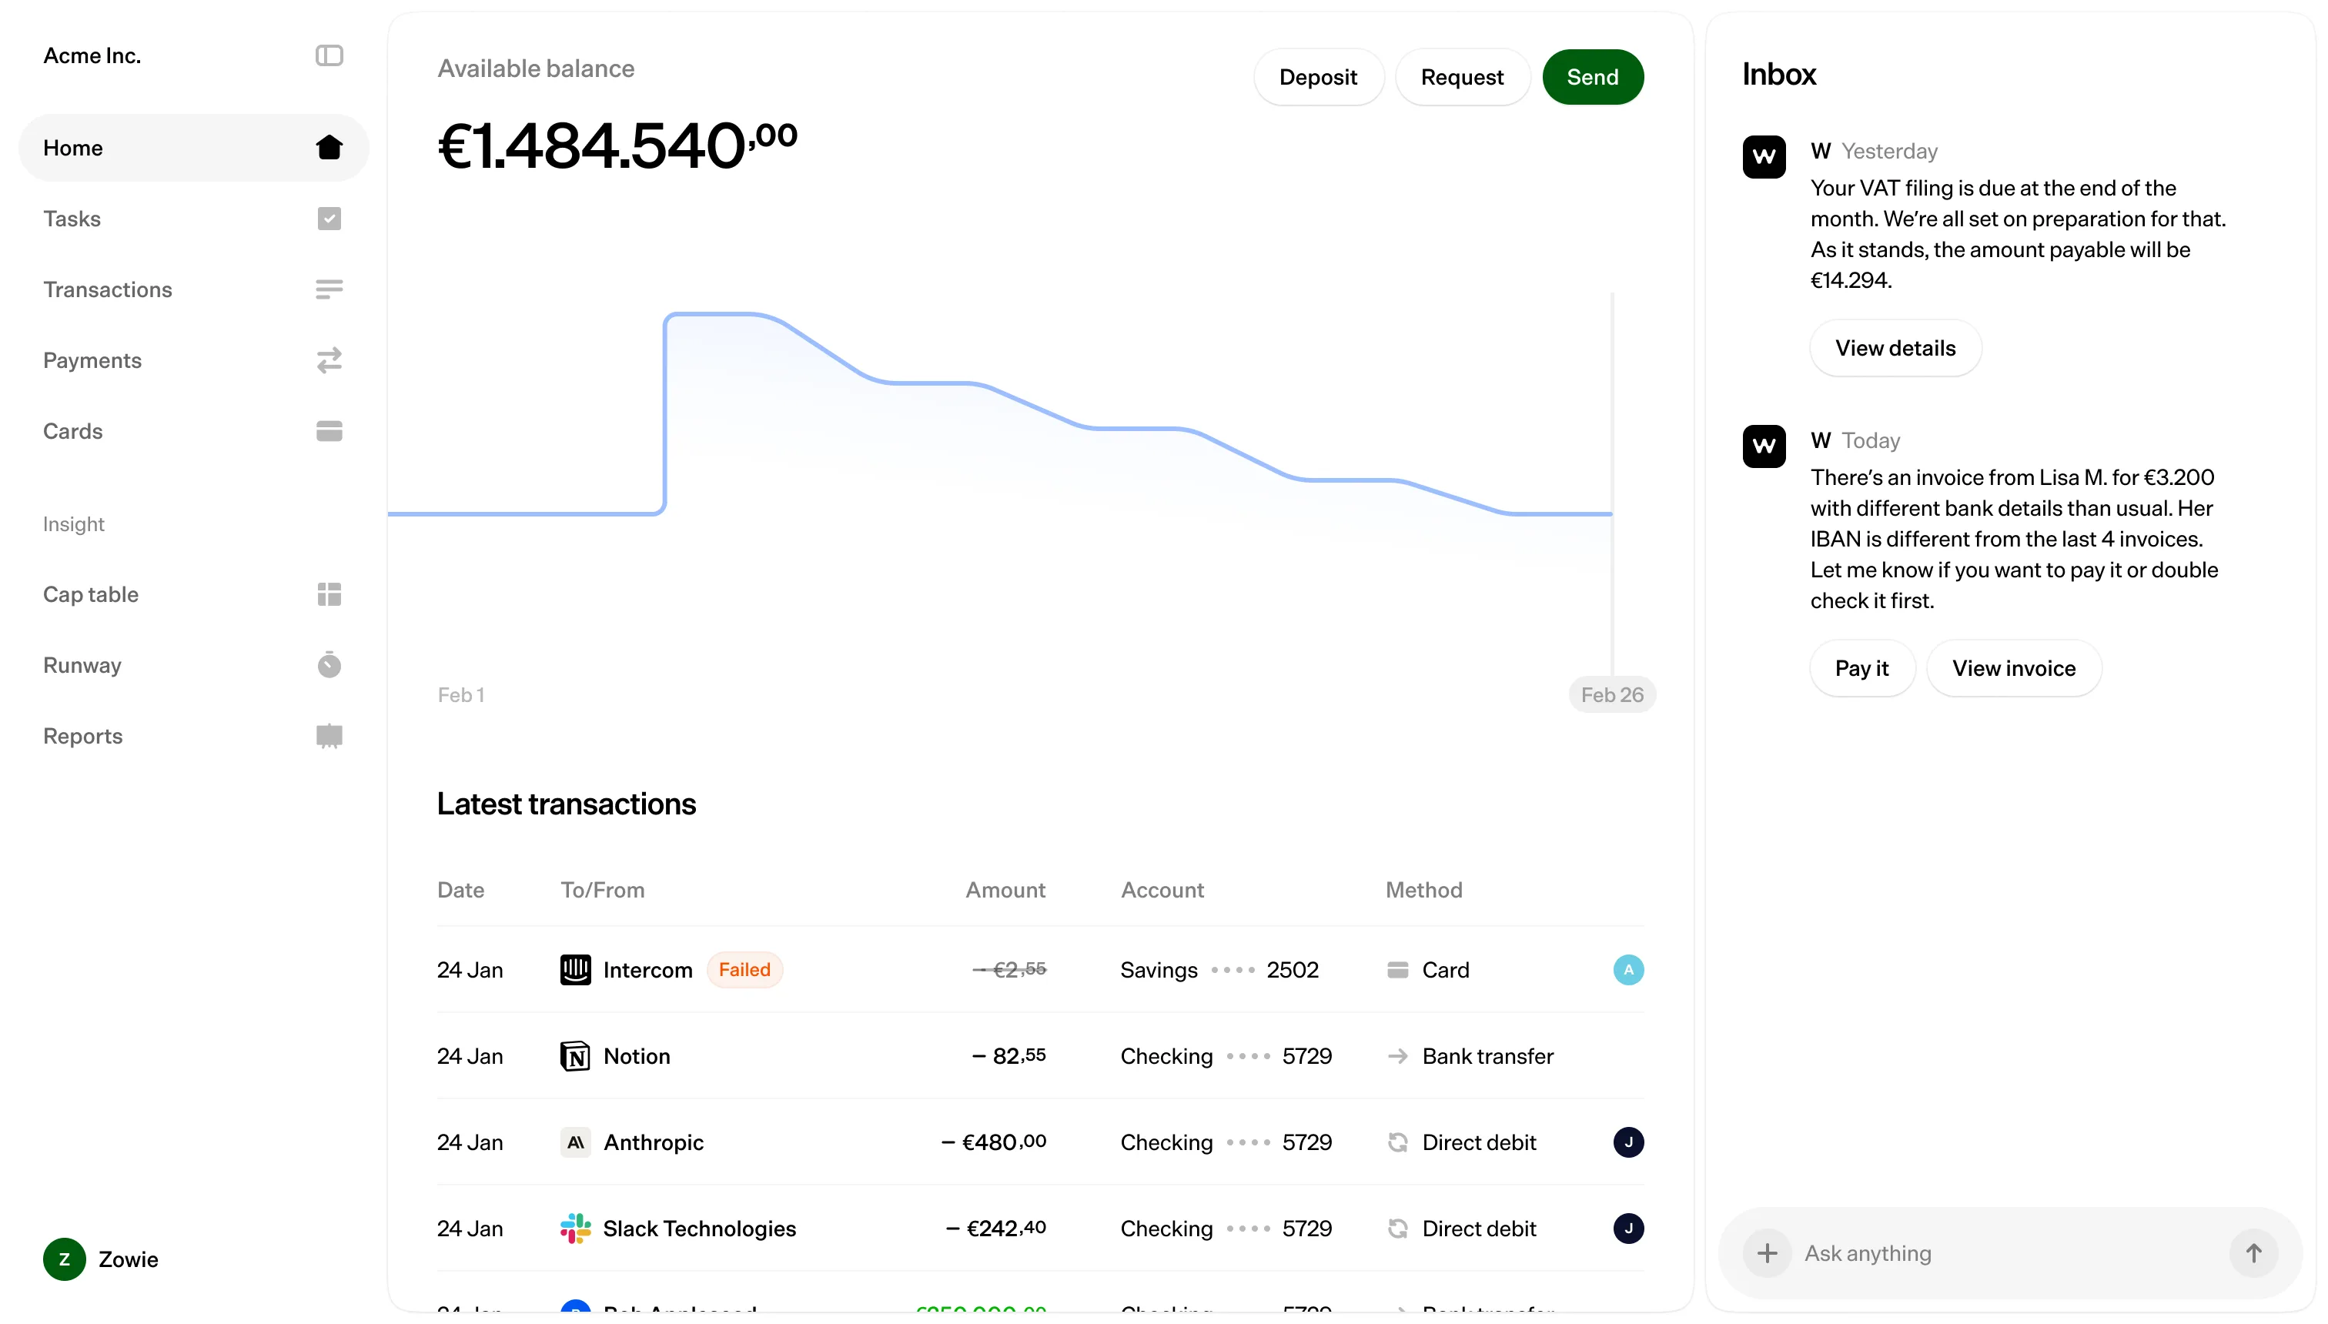Screen dimensions: 2328x1324
Task: Send message with up-arrow icon
Action: coord(2253,1253)
